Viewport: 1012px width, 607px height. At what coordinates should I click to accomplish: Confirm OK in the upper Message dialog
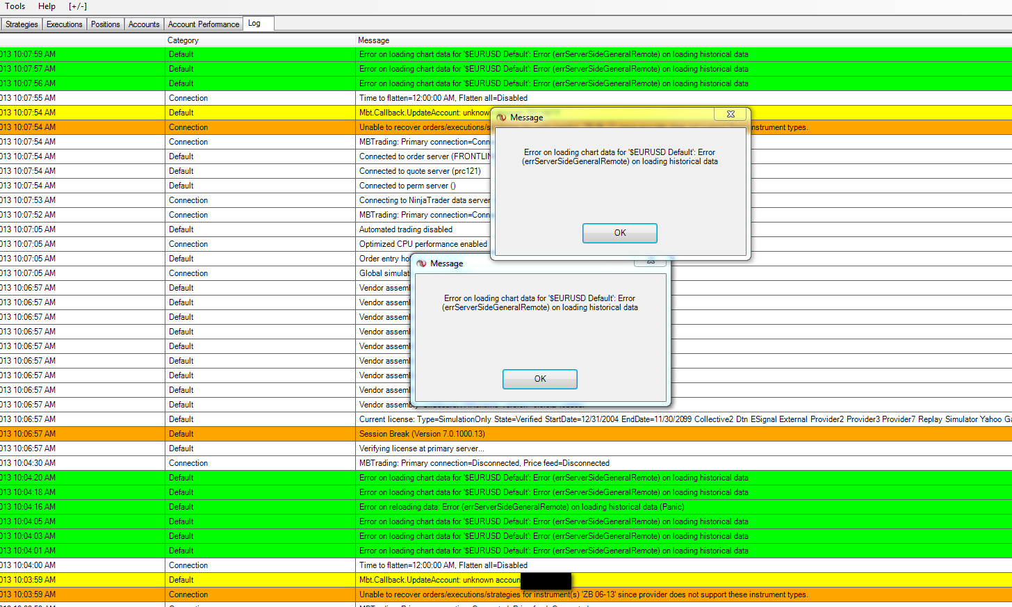(620, 233)
